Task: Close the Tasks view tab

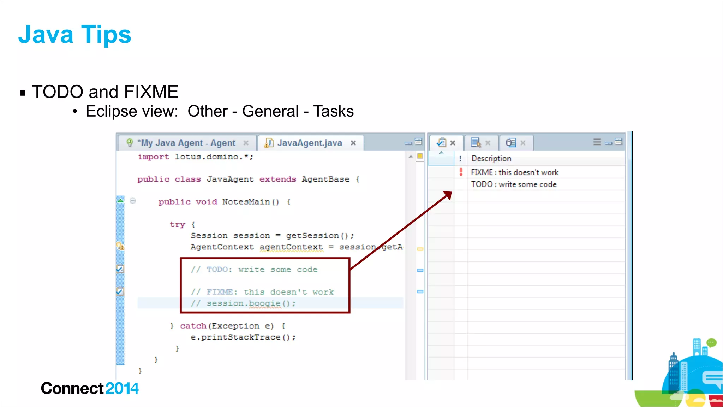Action: 453,143
